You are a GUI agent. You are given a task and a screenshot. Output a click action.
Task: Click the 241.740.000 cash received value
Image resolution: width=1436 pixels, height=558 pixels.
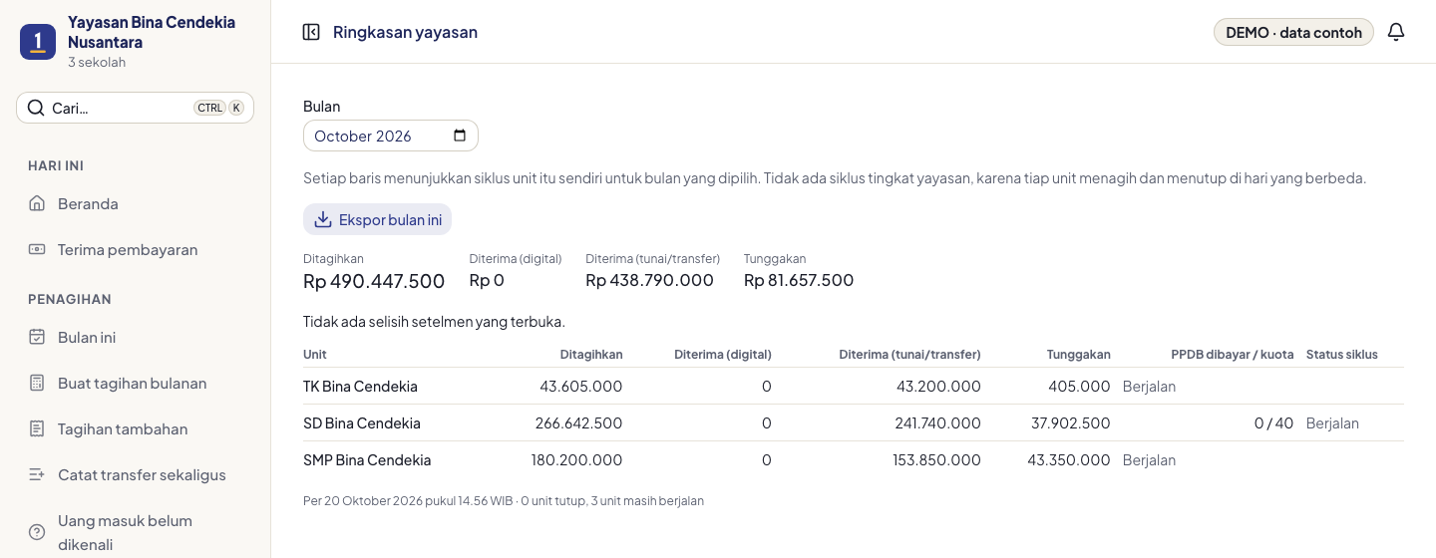(937, 422)
